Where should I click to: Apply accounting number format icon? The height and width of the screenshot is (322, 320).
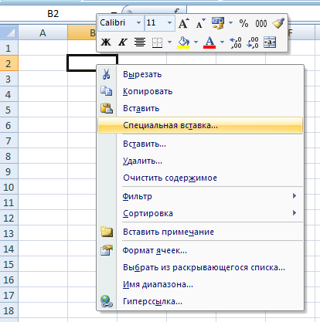pyautogui.click(x=218, y=23)
